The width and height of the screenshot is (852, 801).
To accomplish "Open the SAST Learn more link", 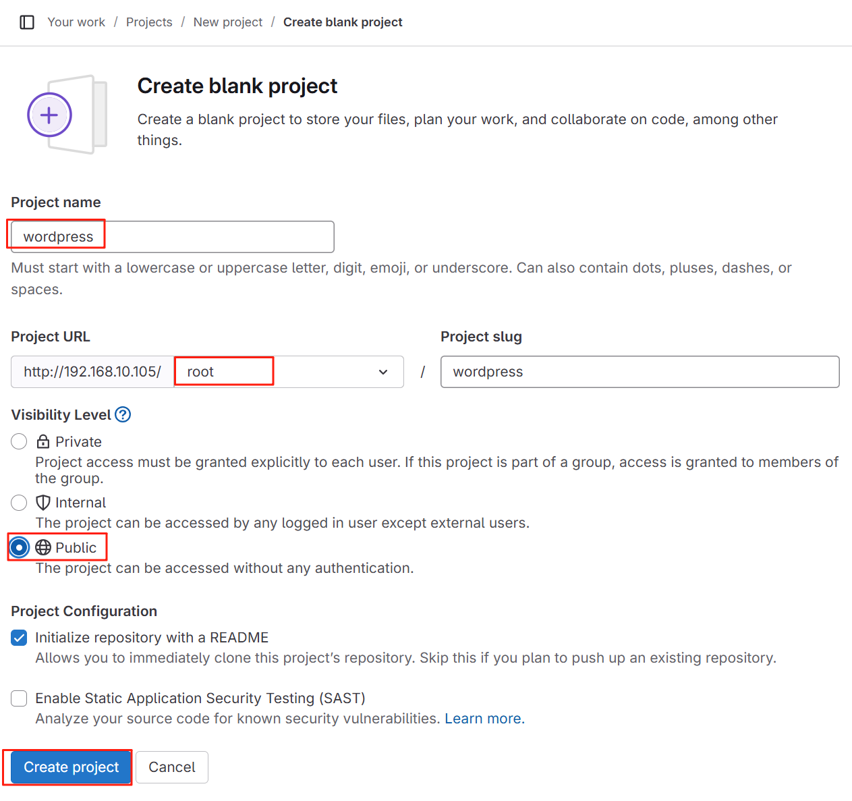I will coord(483,719).
